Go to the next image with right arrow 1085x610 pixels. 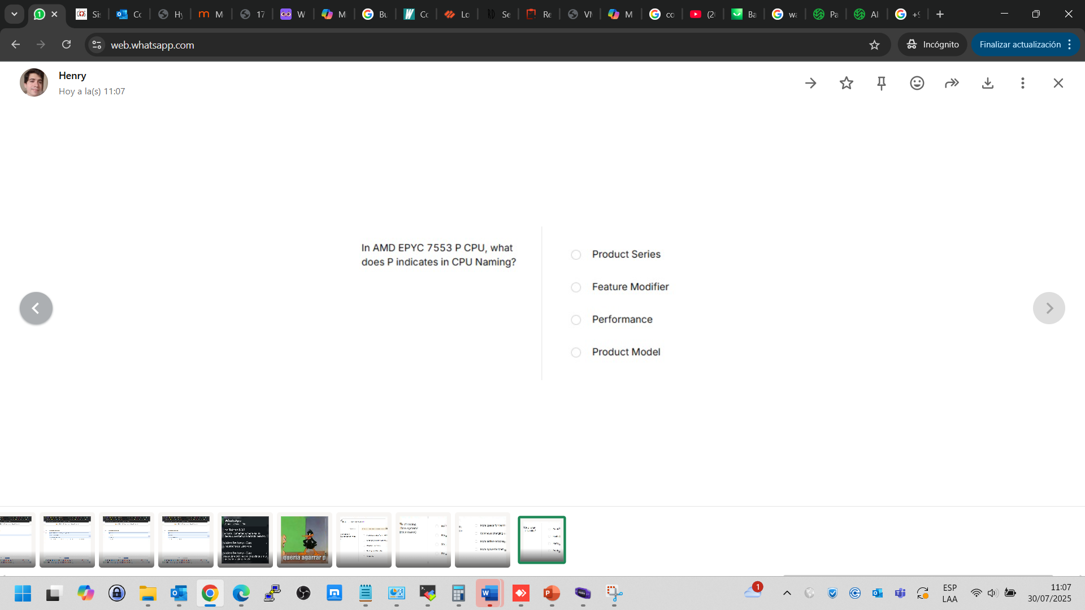point(1049,308)
